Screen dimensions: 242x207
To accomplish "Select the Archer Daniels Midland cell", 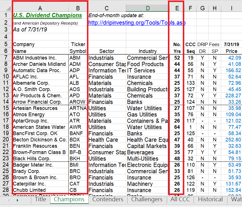I will 40,64.
